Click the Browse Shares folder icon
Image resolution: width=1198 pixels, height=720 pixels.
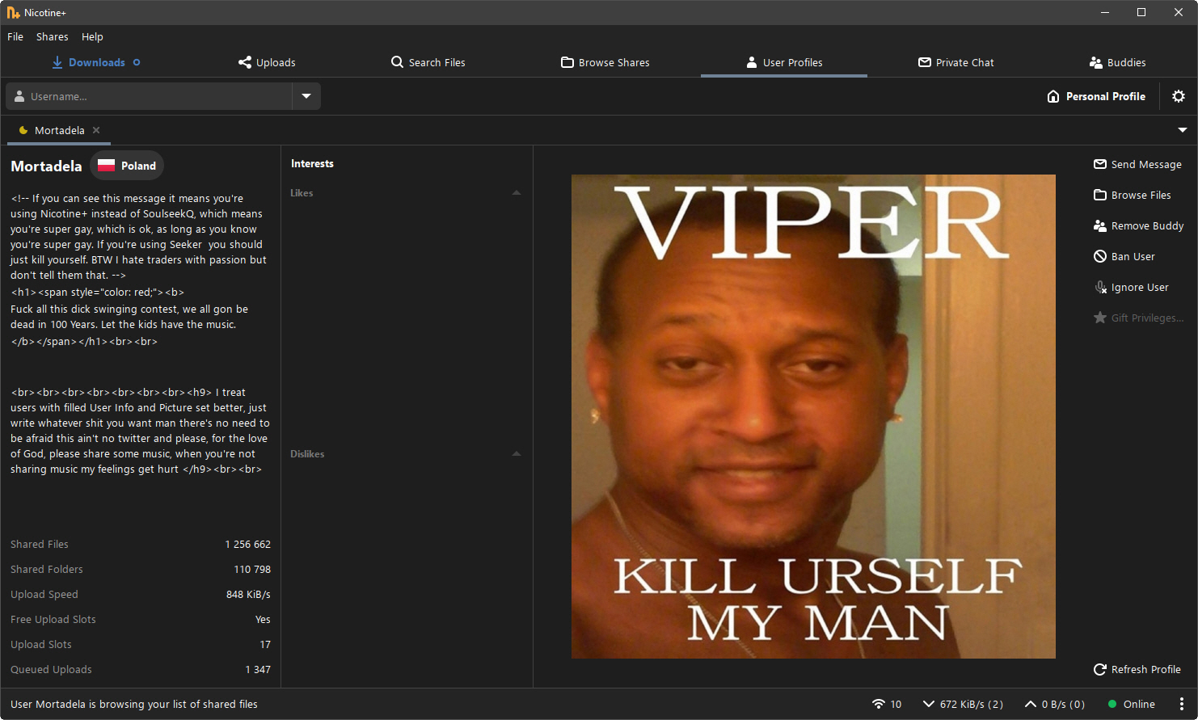[x=567, y=62]
